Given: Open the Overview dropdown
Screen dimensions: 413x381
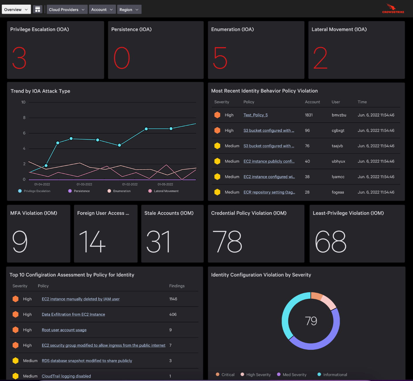Looking at the screenshot, I should coord(16,10).
